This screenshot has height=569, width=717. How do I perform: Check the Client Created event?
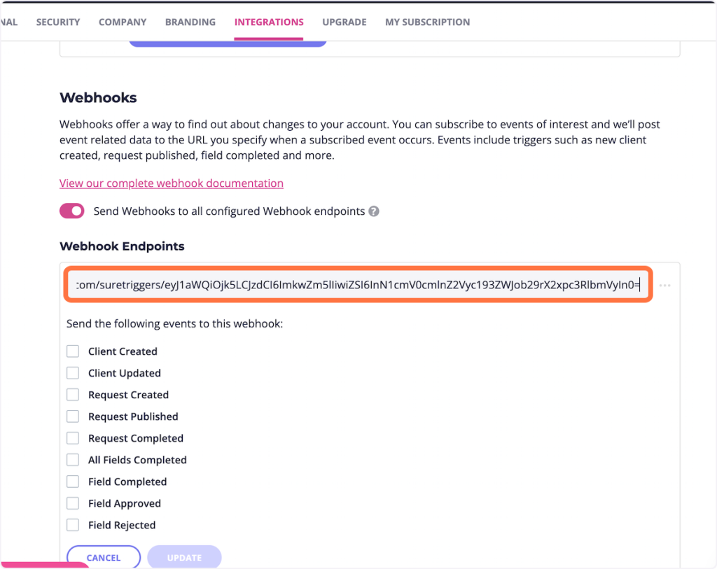point(73,351)
